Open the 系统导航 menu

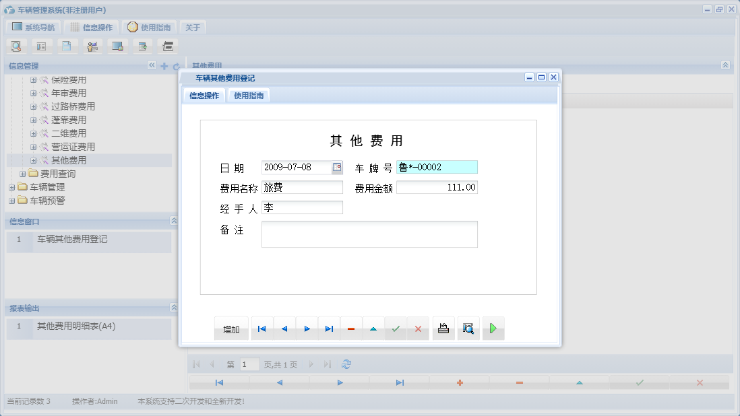pyautogui.click(x=33, y=27)
